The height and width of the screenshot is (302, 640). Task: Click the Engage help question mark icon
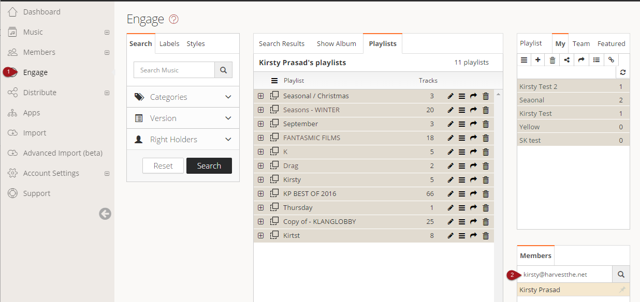pos(174,20)
